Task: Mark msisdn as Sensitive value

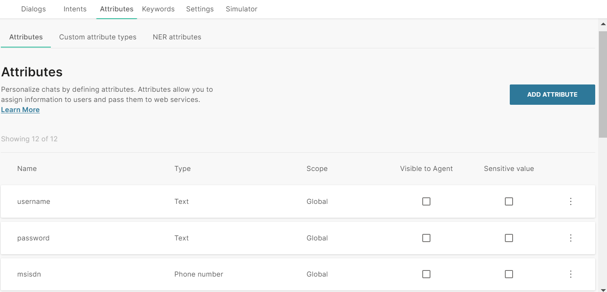Action: click(x=509, y=274)
